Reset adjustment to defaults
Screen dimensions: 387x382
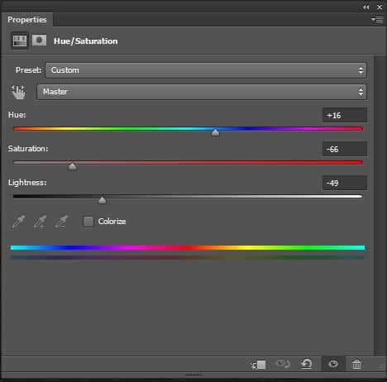307,364
